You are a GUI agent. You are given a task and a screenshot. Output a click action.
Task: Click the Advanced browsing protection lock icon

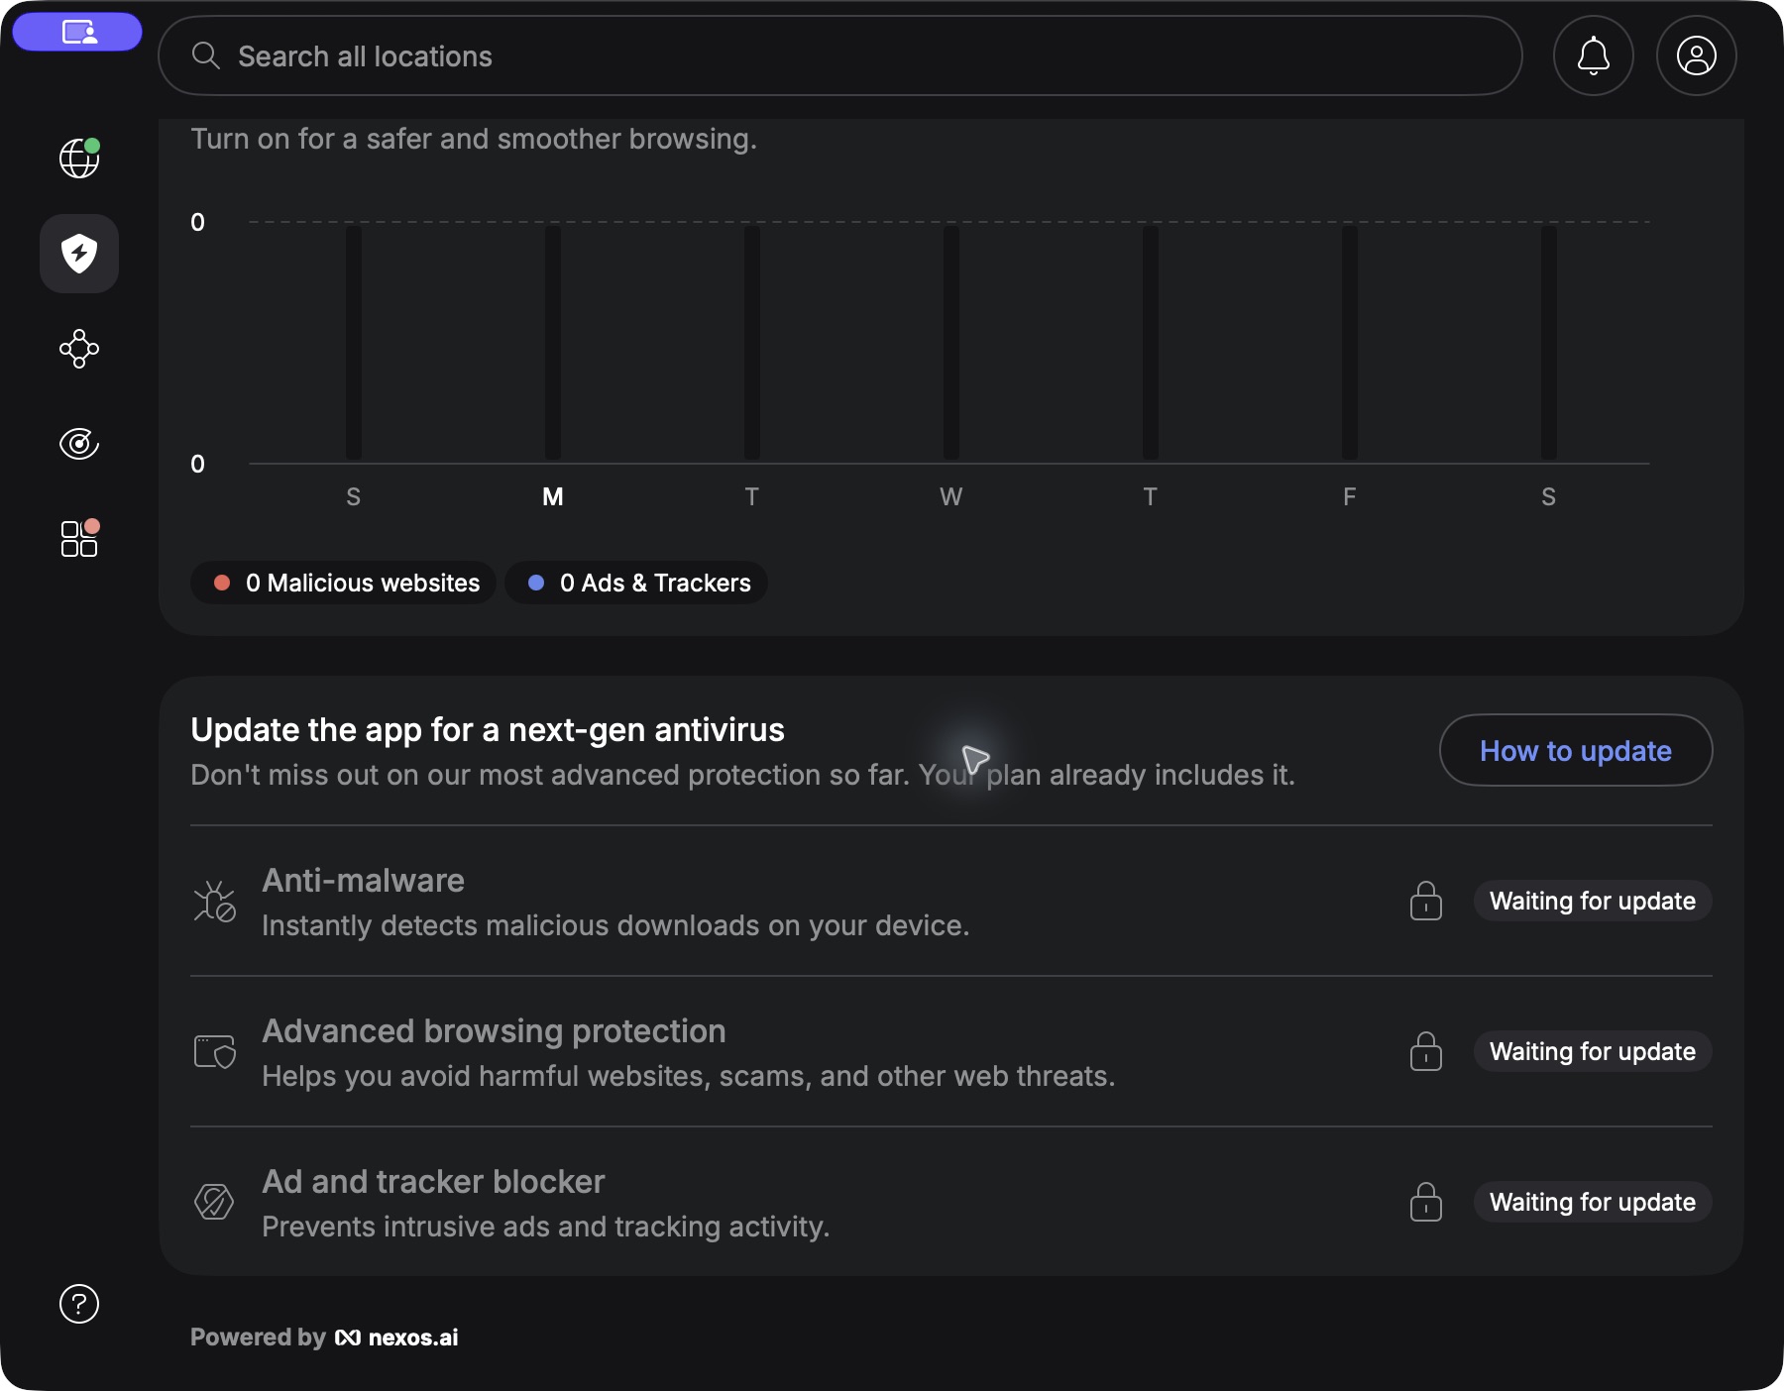1426,1051
